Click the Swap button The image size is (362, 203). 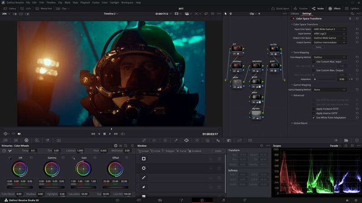(319, 47)
